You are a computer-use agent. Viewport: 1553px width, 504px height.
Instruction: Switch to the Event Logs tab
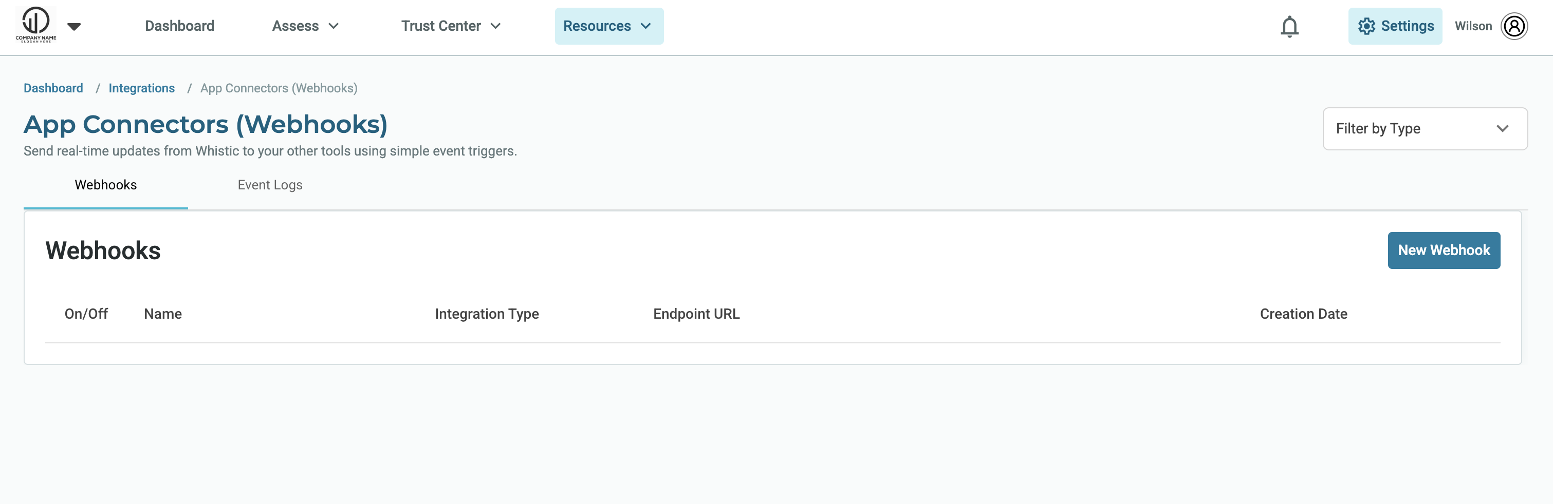pos(270,185)
